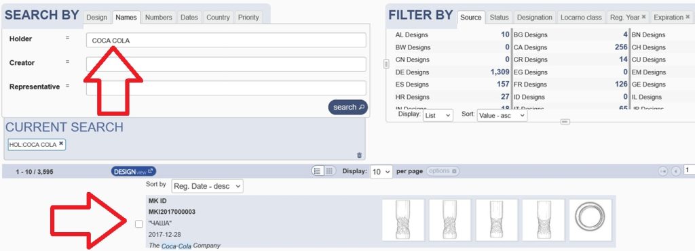This screenshot has width=695, height=251.
Task: Open the Dates search tab
Action: [189, 17]
